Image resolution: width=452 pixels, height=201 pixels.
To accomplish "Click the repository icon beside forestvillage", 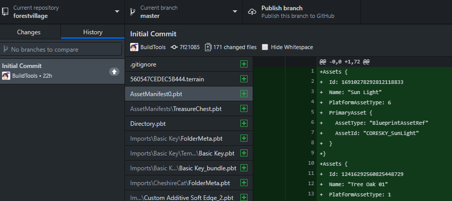I will point(5,11).
